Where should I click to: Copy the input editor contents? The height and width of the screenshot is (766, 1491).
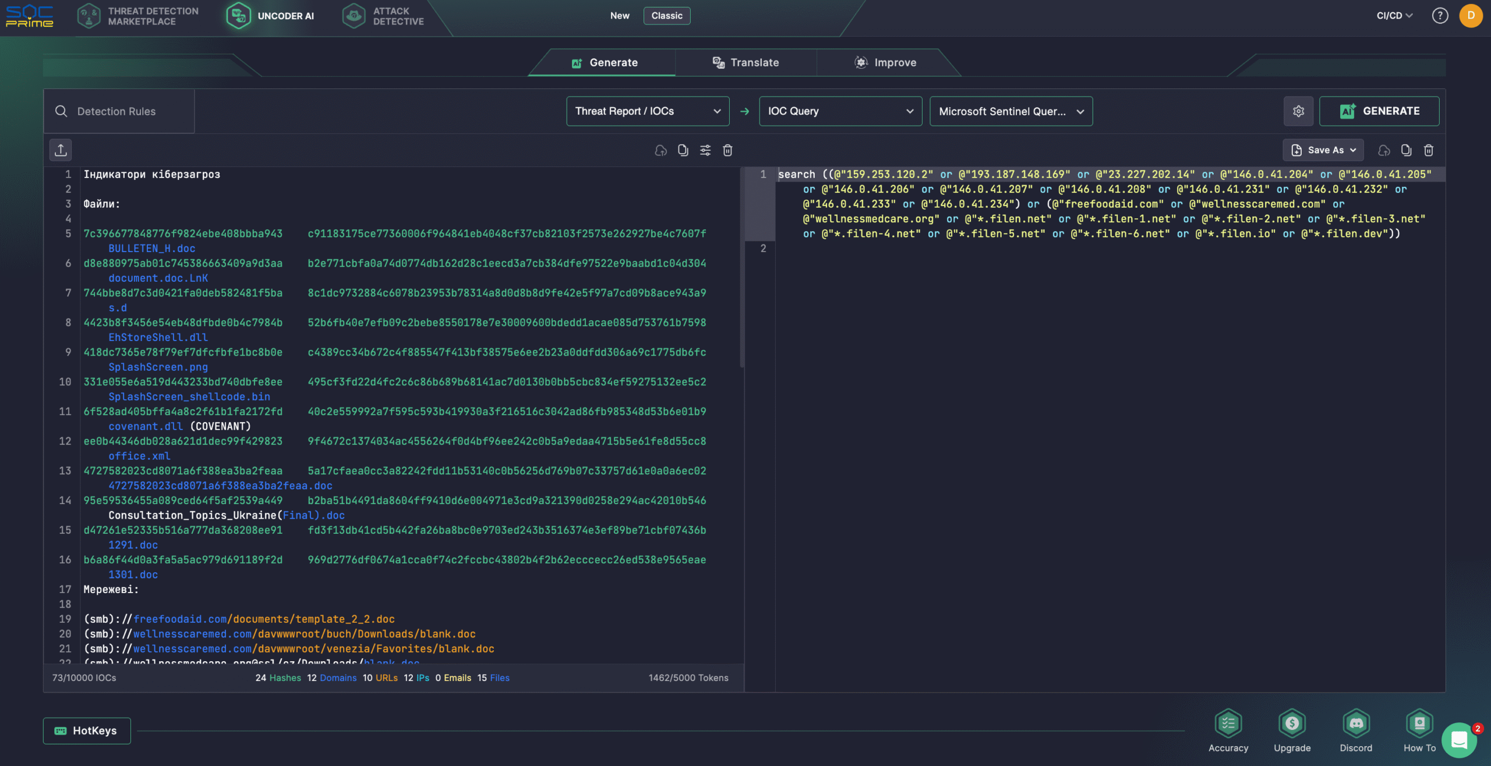[x=683, y=151]
